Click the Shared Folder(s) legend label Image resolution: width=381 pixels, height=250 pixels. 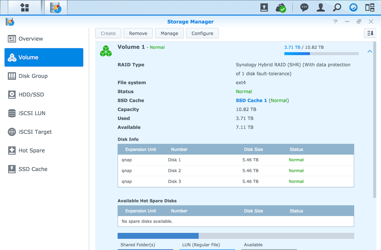pyautogui.click(x=138, y=245)
